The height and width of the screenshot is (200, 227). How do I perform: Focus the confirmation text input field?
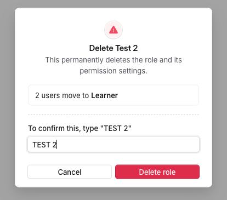[x=113, y=145]
